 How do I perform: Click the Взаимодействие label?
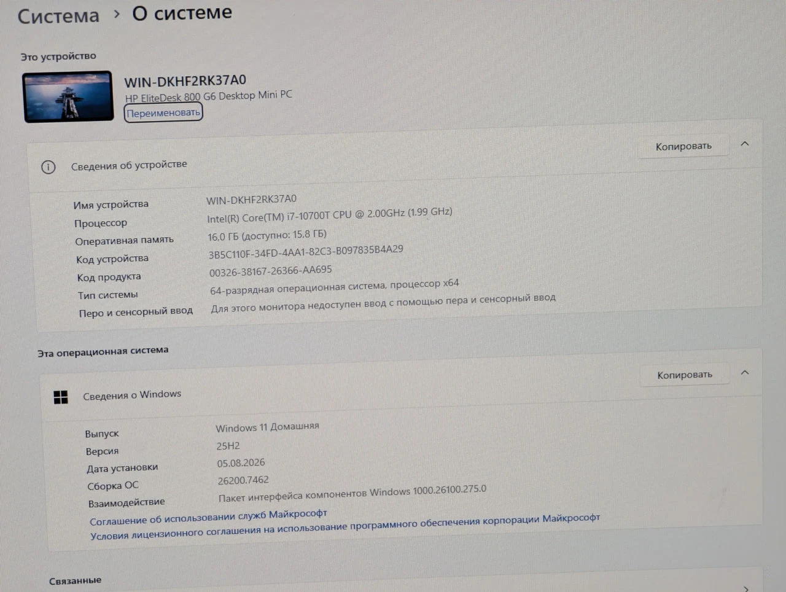click(126, 503)
